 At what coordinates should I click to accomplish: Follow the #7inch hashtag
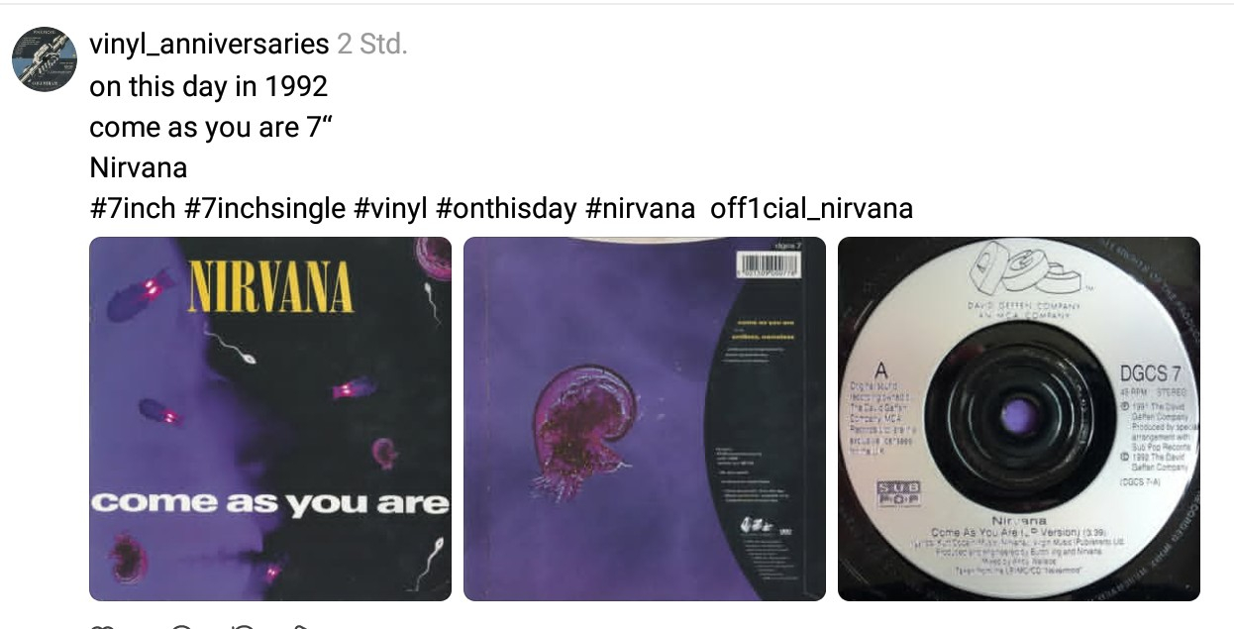[x=133, y=209]
